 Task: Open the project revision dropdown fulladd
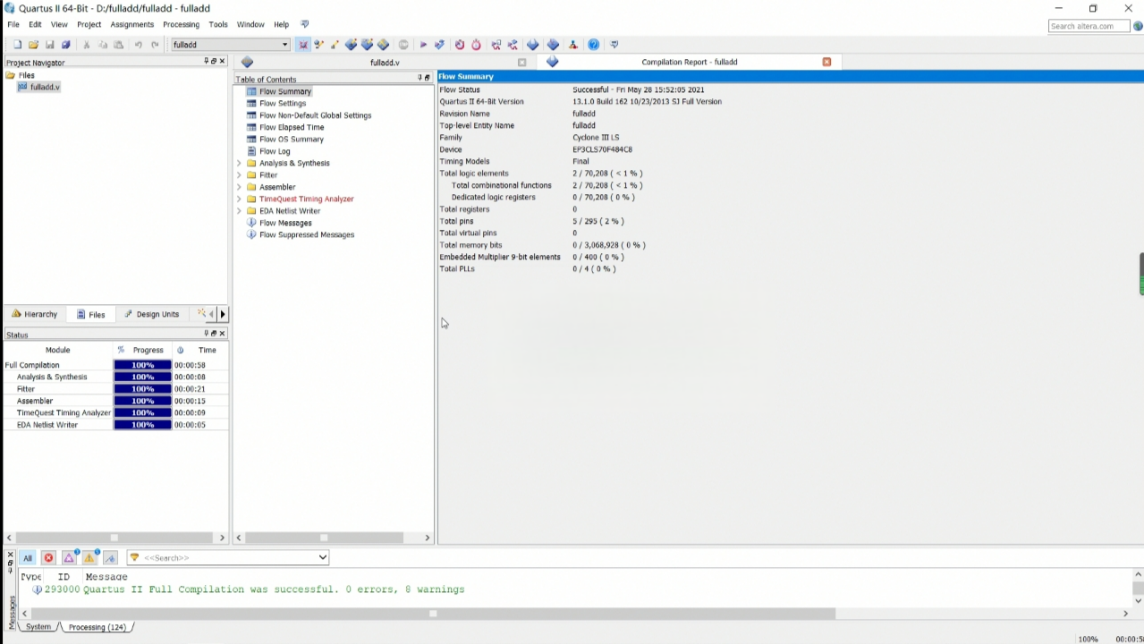click(231, 45)
